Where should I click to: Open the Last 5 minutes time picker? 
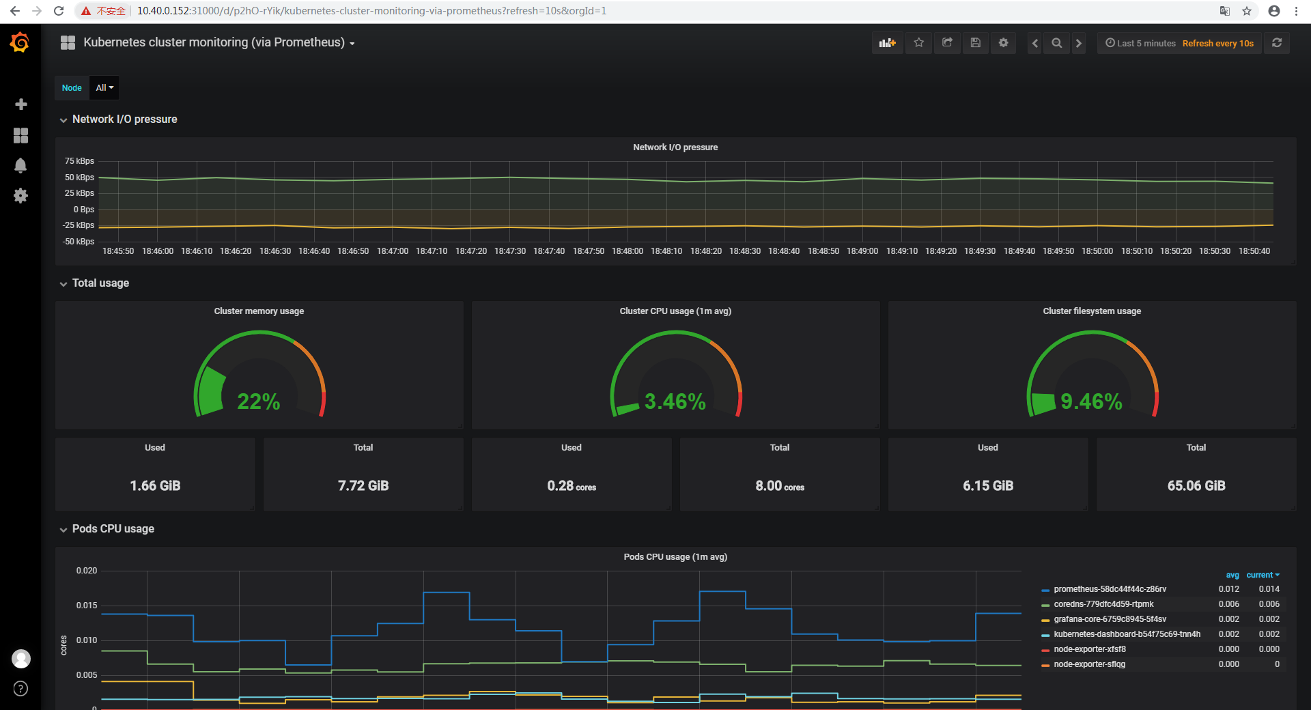tap(1140, 43)
